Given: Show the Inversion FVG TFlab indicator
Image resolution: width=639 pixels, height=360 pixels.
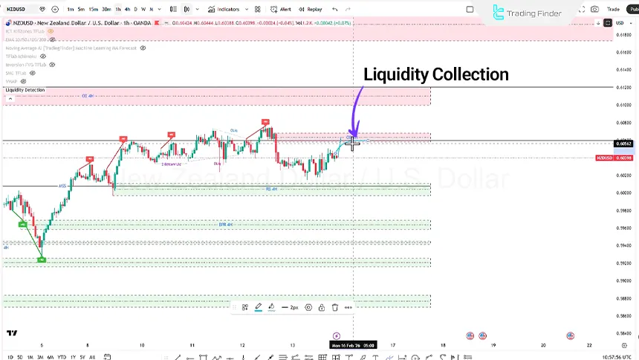Looking at the screenshot, I should [52, 65].
